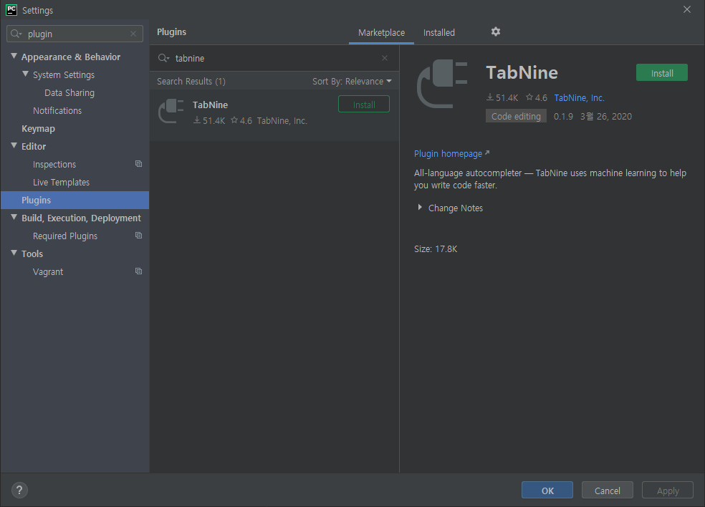Click the large TabNine plugin logo
705x507 pixels.
point(443,84)
